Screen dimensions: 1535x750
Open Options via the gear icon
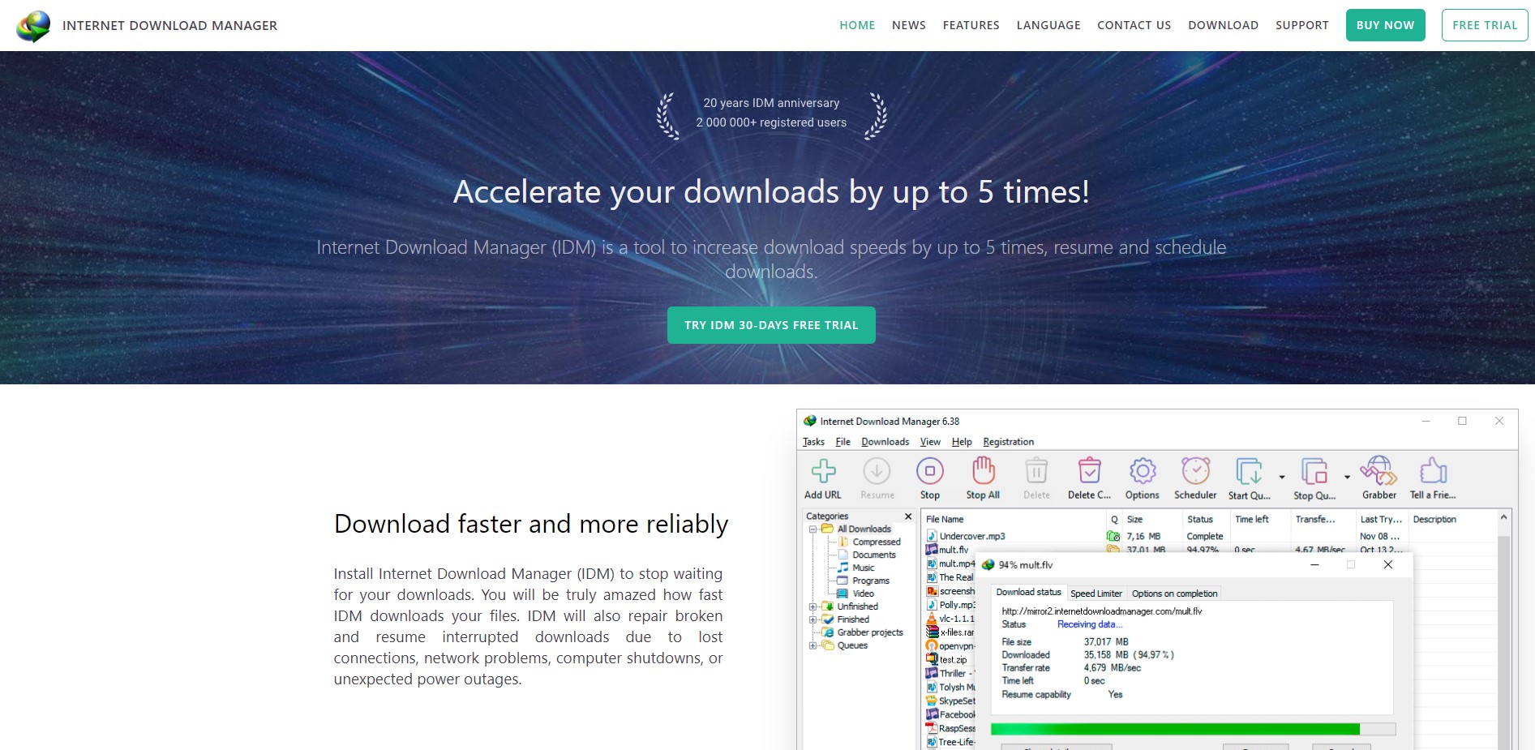pos(1142,471)
